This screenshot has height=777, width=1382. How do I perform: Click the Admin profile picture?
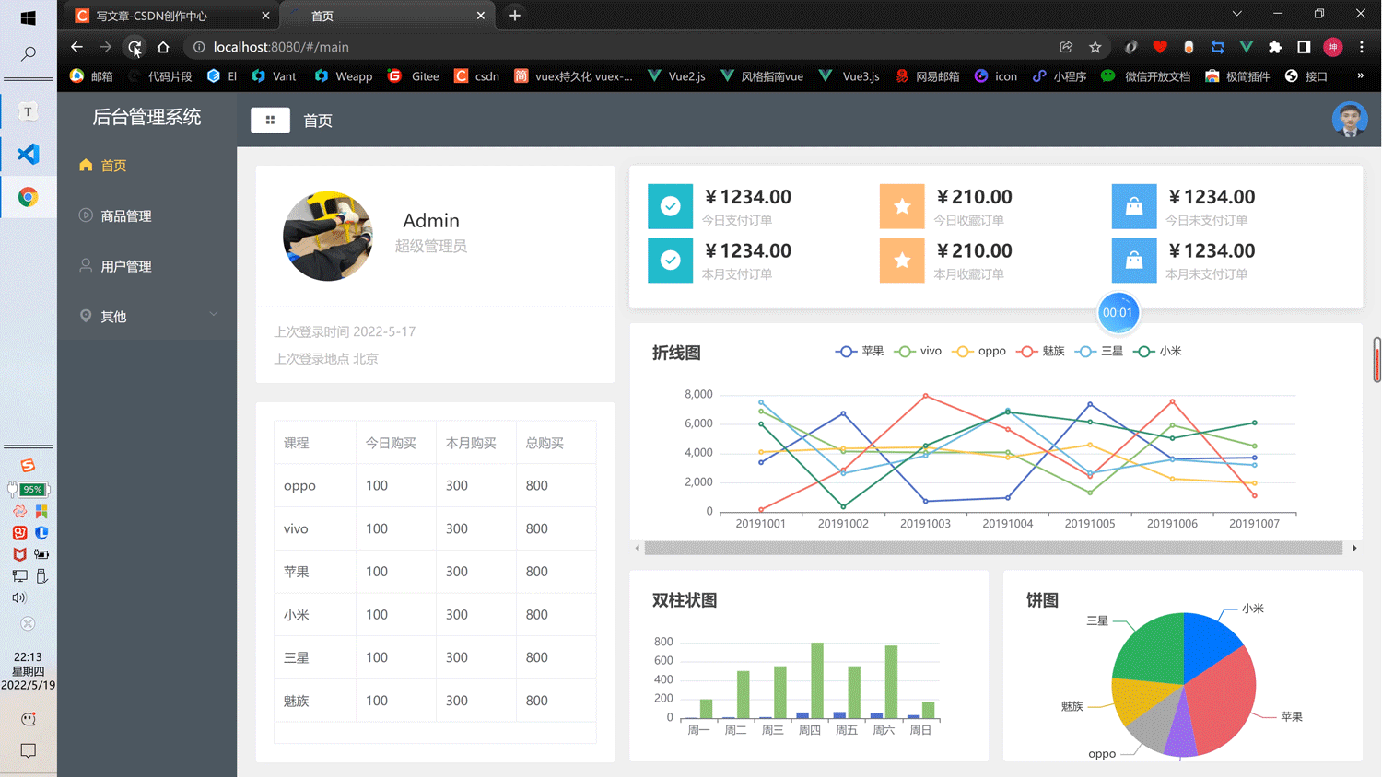tap(328, 237)
